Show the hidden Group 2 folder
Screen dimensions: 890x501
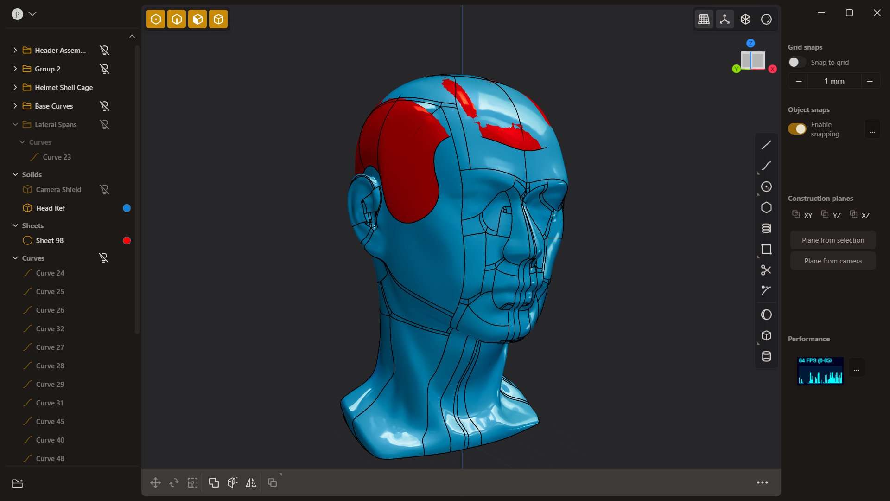tap(105, 69)
